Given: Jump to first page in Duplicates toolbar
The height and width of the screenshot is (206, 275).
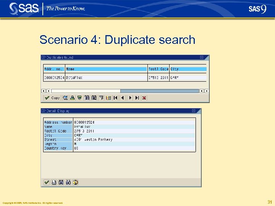Looking at the screenshot, I should 115,98.
